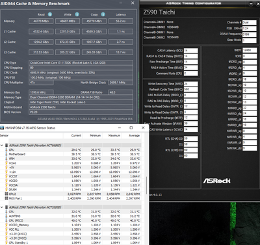Click the Refresh Cycle Time (tRFC) field
The image size is (260, 245).
[x=190, y=89]
